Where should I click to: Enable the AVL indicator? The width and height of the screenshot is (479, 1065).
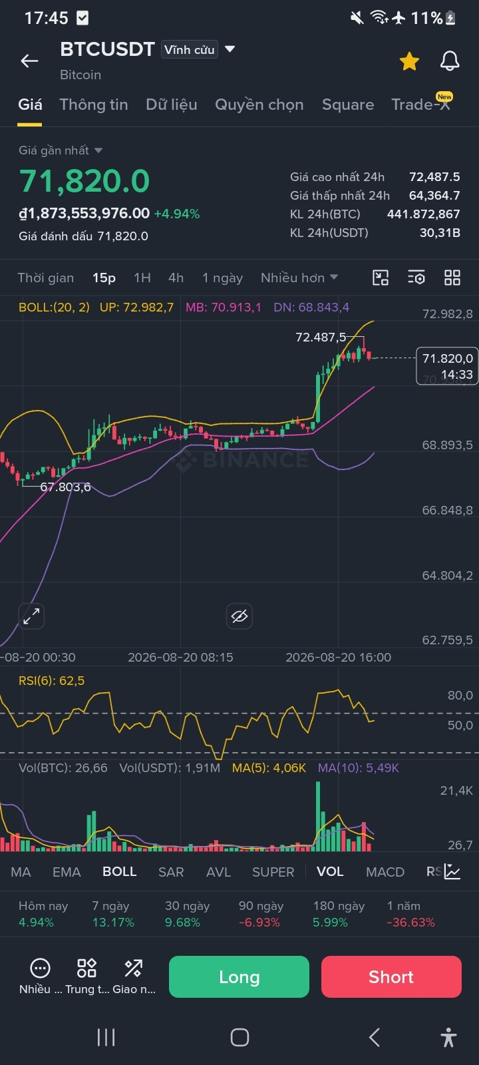218,872
